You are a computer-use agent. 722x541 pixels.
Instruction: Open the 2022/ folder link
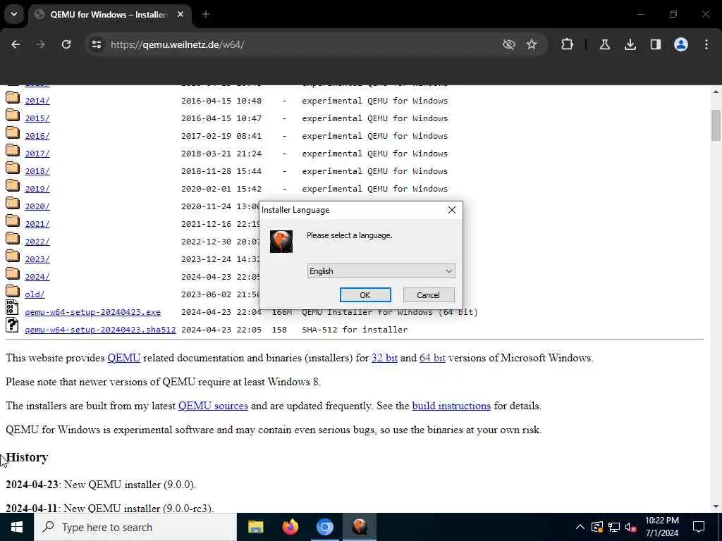click(37, 242)
